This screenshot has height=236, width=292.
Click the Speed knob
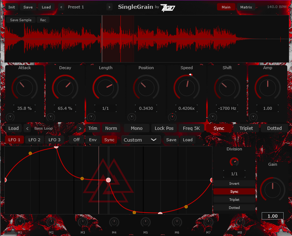coord(187,87)
